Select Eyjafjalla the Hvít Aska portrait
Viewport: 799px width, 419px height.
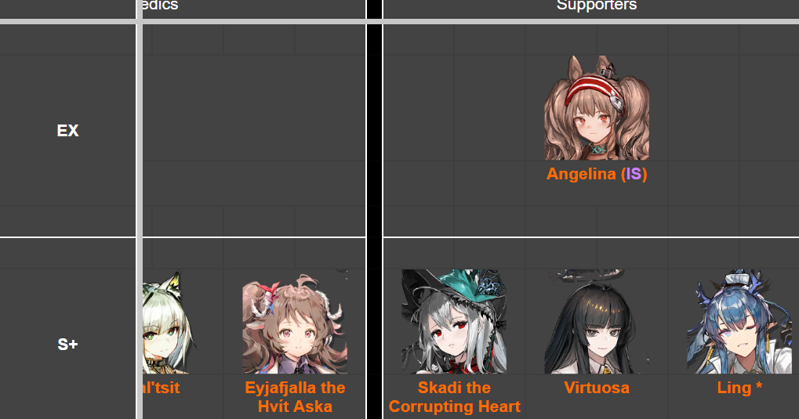point(295,322)
